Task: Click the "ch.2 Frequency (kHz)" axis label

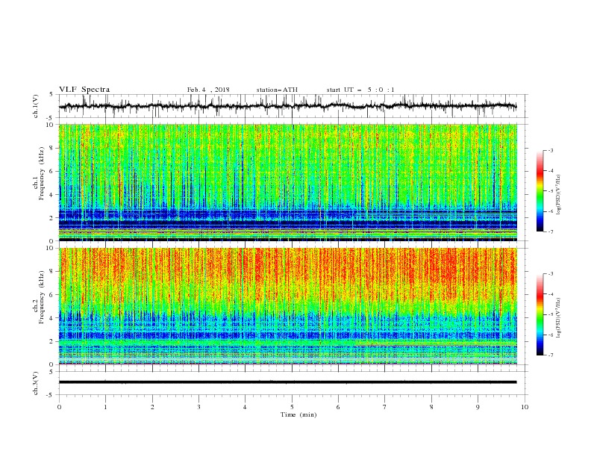Action: click(39, 296)
